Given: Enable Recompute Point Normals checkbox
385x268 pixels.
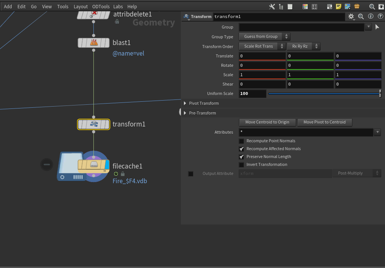Looking at the screenshot, I should (242, 141).
